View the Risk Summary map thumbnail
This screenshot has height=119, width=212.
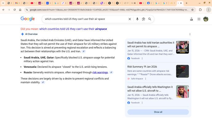click(x=183, y=71)
